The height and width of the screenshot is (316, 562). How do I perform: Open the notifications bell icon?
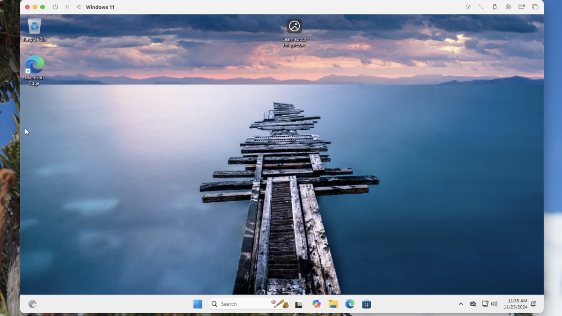(533, 304)
